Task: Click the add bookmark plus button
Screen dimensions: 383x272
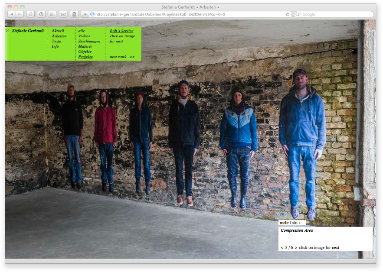Action: (85, 14)
